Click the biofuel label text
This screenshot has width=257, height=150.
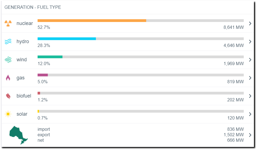point(24,96)
